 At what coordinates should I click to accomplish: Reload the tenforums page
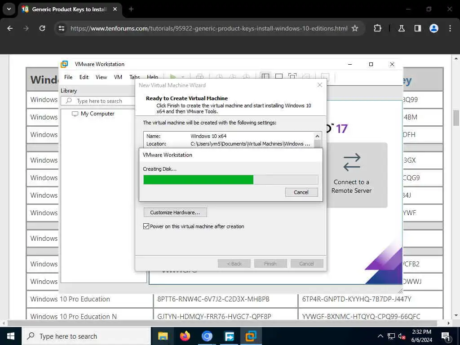pos(42,28)
